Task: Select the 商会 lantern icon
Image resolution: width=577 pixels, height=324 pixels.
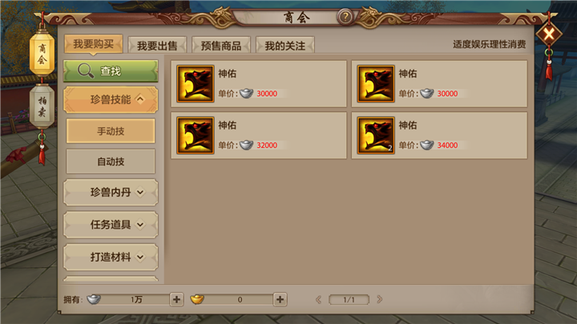Action: (x=42, y=54)
